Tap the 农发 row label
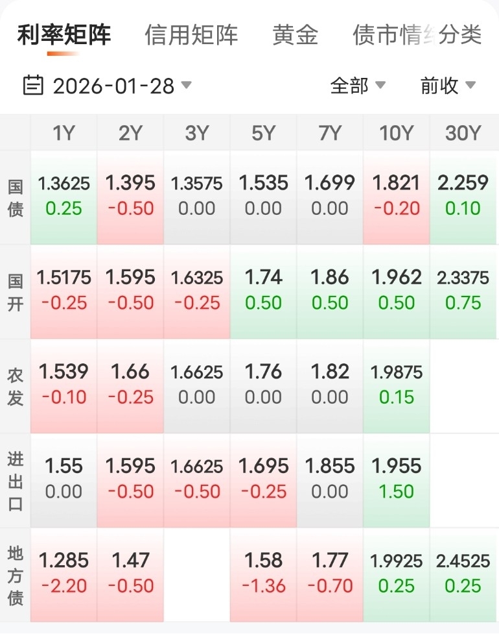The height and width of the screenshot is (634, 499). click(15, 385)
